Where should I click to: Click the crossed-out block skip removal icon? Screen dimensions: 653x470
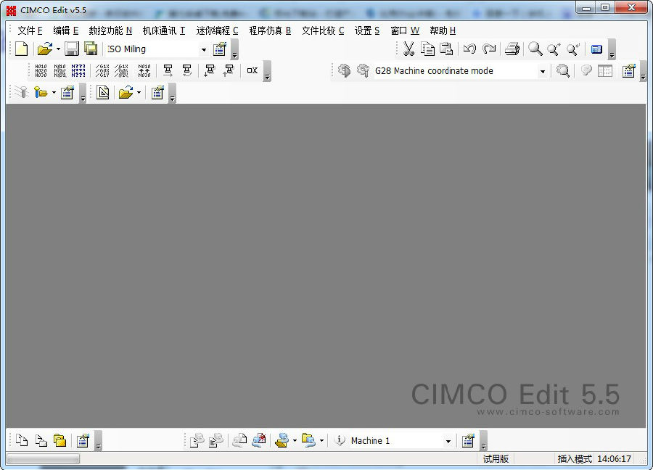pos(121,71)
